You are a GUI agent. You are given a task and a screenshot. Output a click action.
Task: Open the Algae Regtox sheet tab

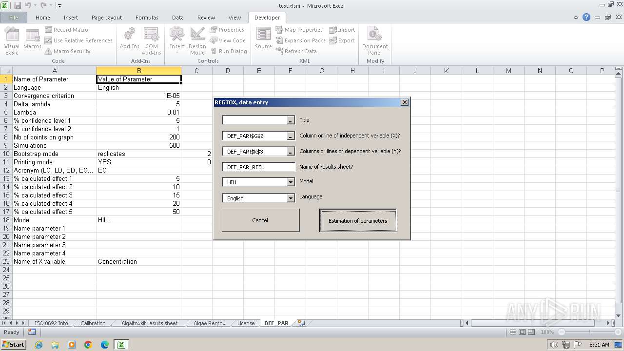click(209, 323)
